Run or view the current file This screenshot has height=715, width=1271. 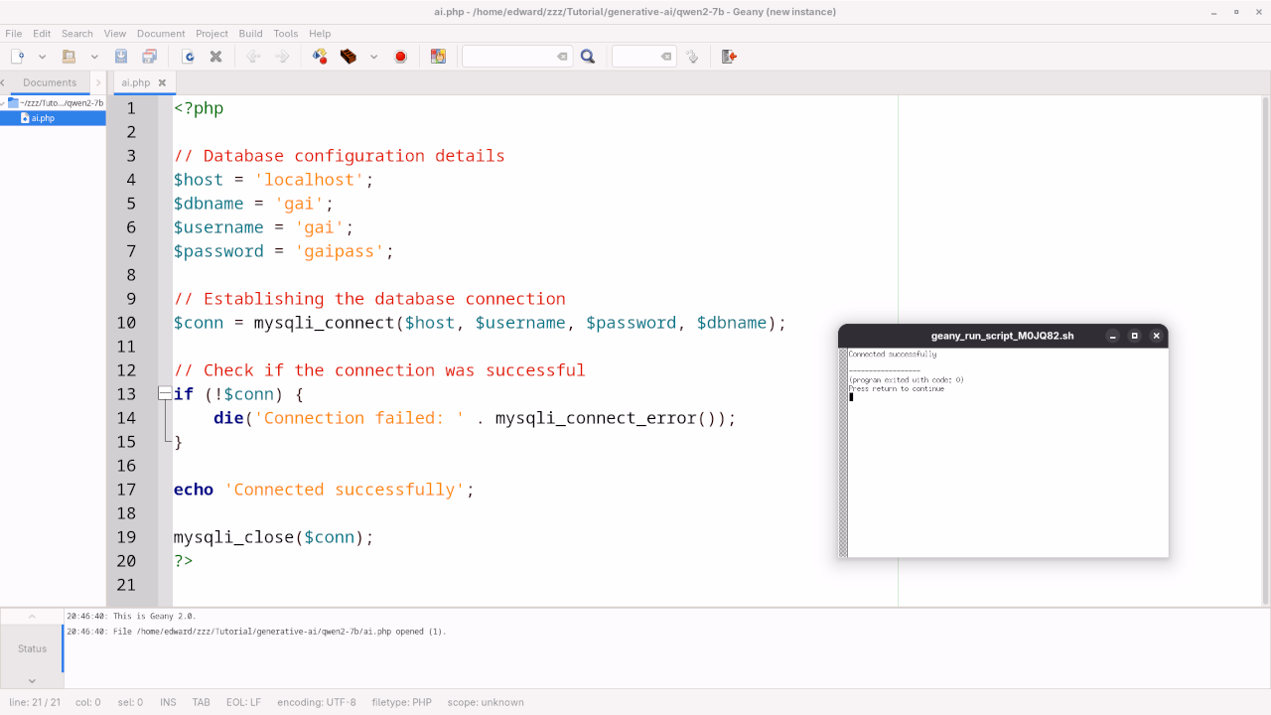point(400,57)
